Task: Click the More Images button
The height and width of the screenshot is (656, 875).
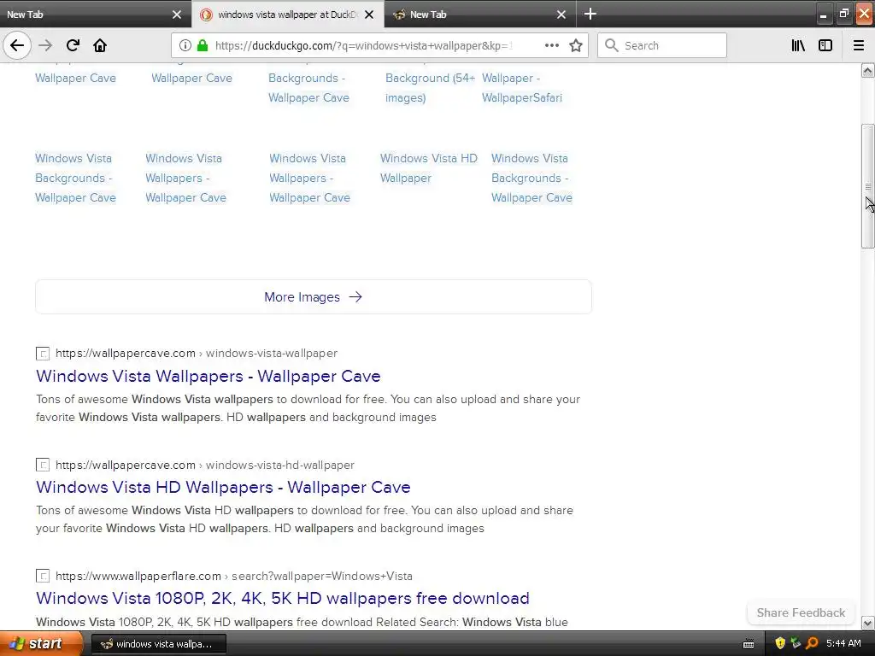Action: pyautogui.click(x=313, y=296)
